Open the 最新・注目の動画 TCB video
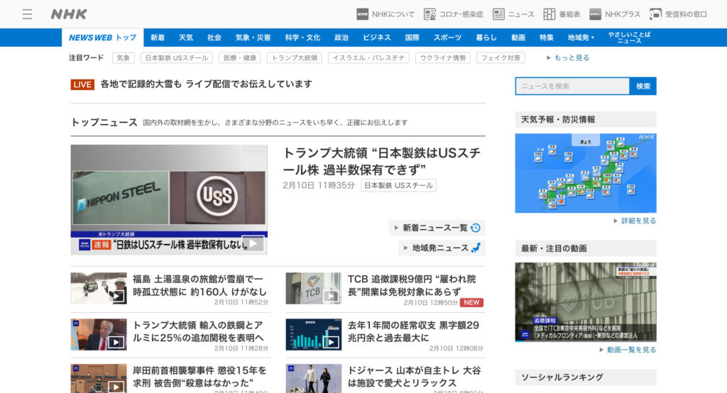727x393 pixels. point(586,302)
